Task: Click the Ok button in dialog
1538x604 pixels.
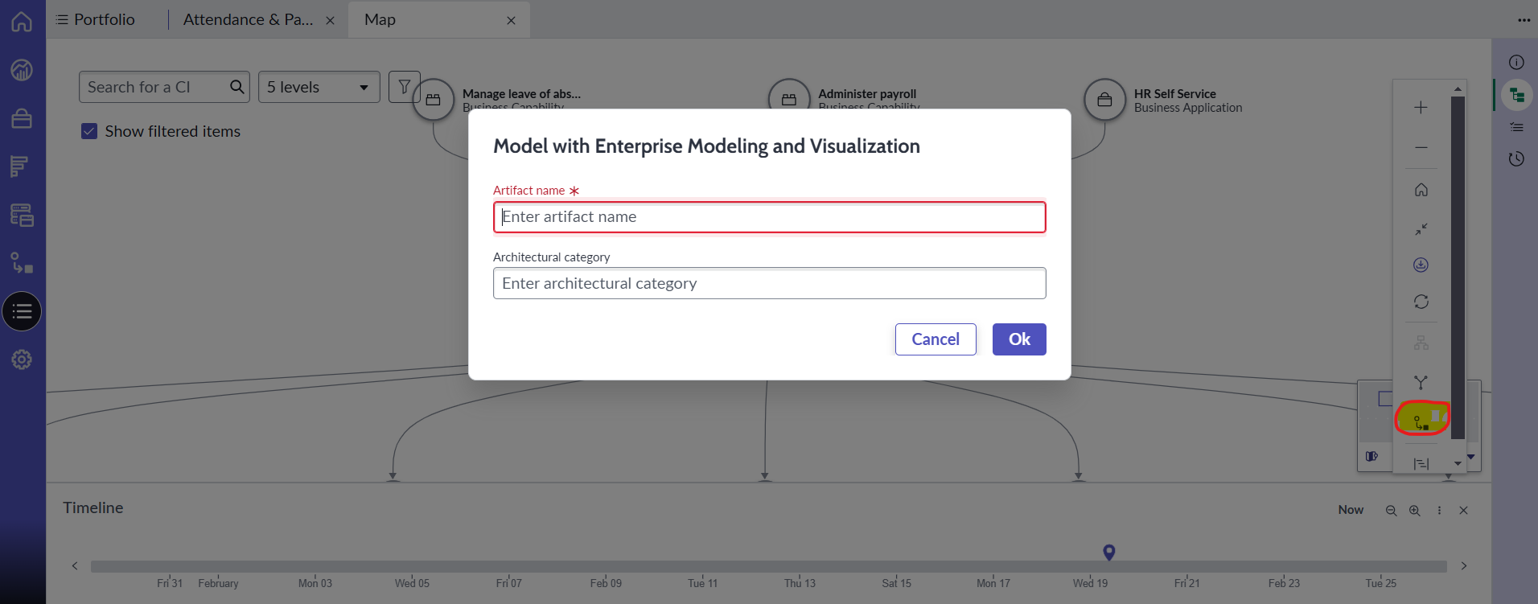Action: 1019,339
